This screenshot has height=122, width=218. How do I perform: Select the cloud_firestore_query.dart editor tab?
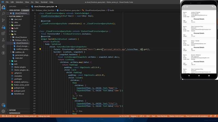[44, 6]
